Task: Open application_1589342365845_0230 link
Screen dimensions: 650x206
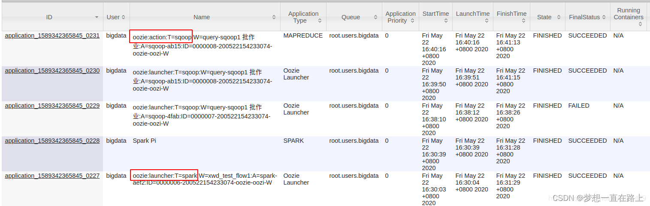Action: pyautogui.click(x=52, y=71)
